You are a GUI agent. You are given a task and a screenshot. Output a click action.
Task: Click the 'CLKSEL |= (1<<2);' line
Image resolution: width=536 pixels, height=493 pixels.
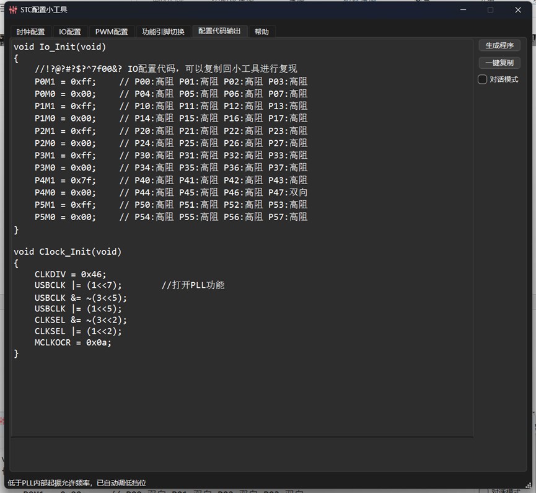tap(78, 332)
